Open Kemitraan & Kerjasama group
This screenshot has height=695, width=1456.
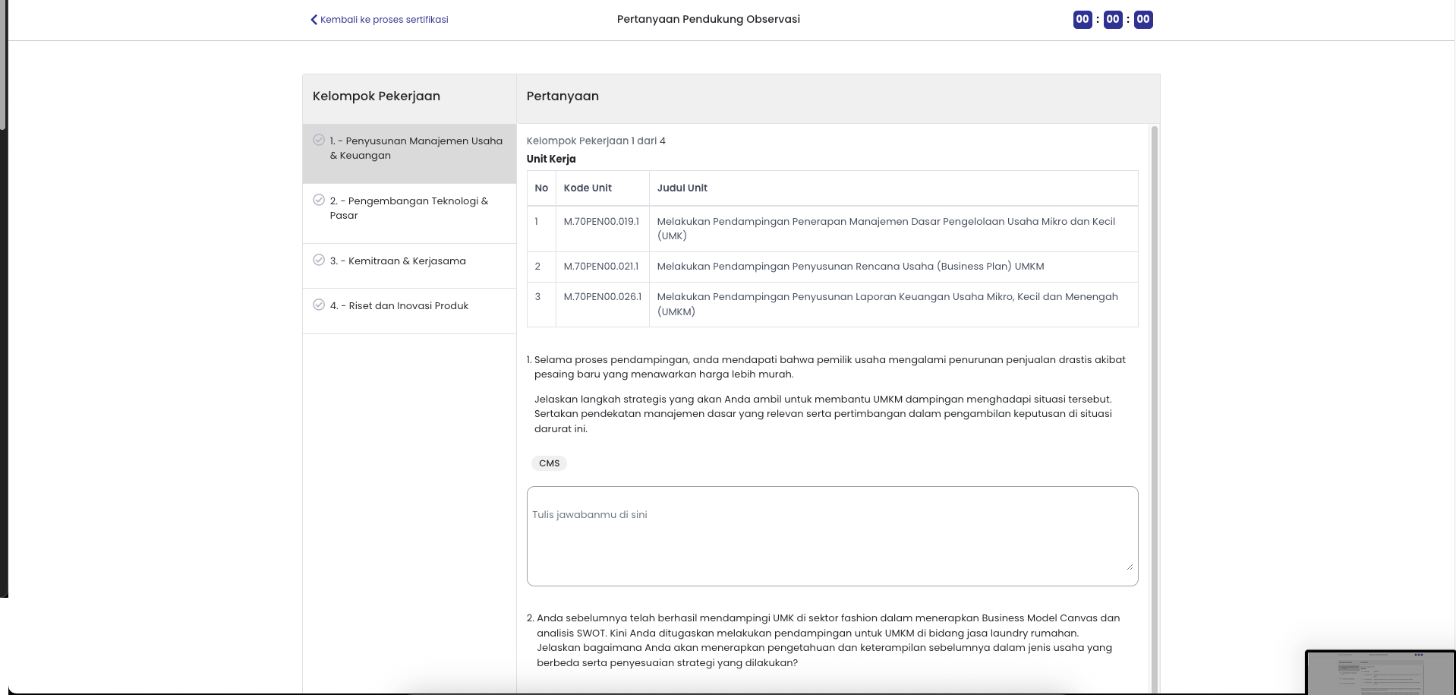409,266
